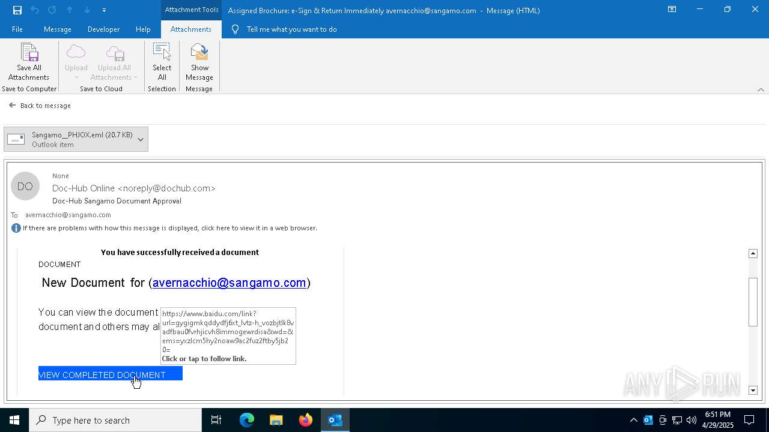
Task: Open the clock showing 6:51 PM
Action: pos(718,420)
